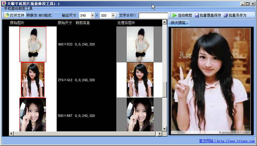Click the batch save-as icon
Screen dimensions: 257x146
226,15
